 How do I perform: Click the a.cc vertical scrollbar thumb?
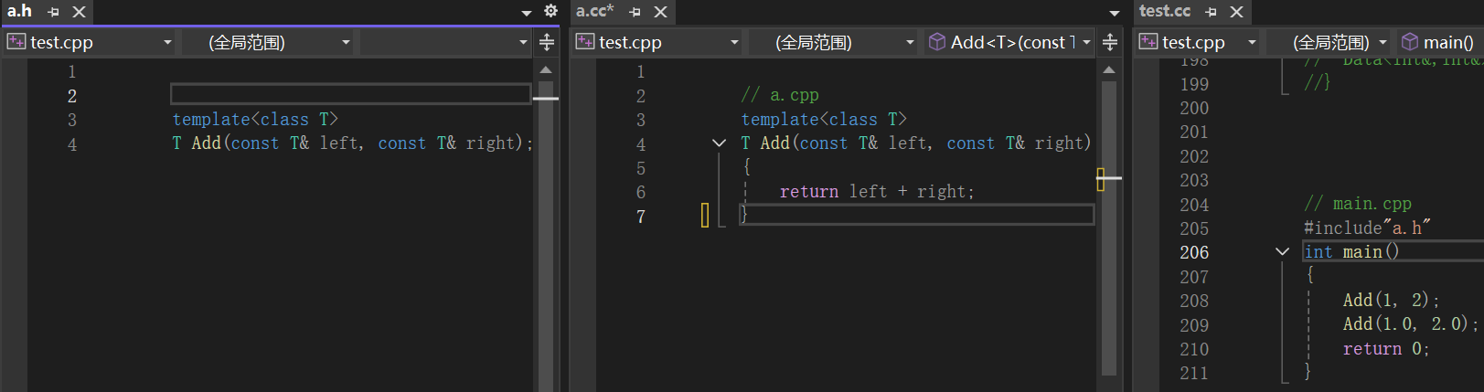tap(1109, 228)
